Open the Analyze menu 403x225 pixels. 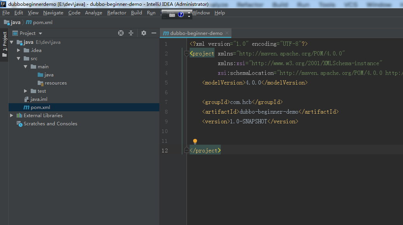94,12
